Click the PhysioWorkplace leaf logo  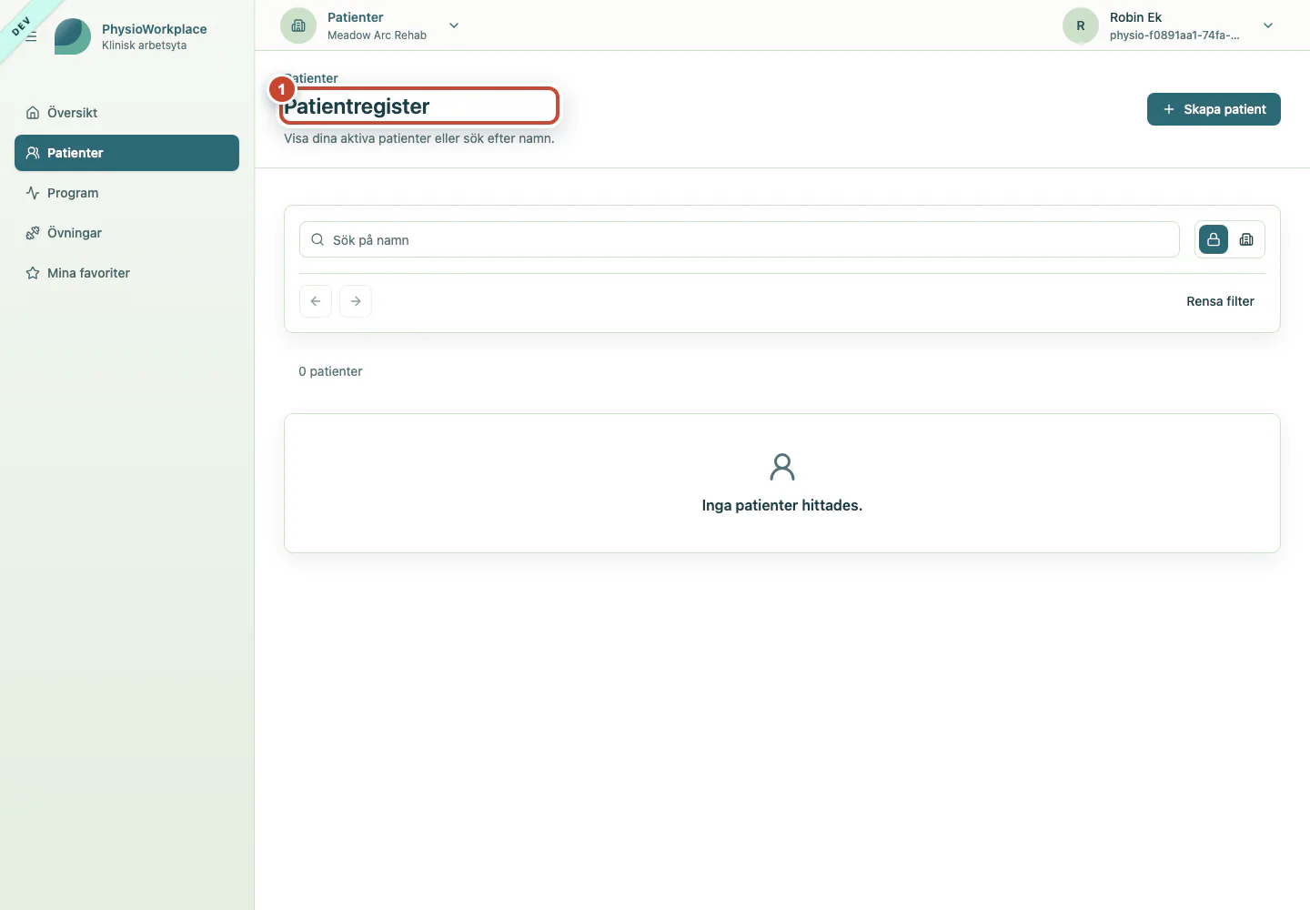73,36
